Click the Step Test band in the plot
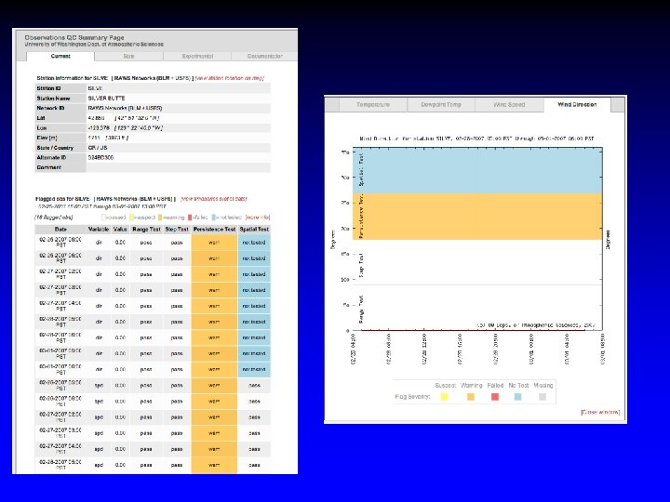The image size is (670, 502). pyautogui.click(x=477, y=262)
